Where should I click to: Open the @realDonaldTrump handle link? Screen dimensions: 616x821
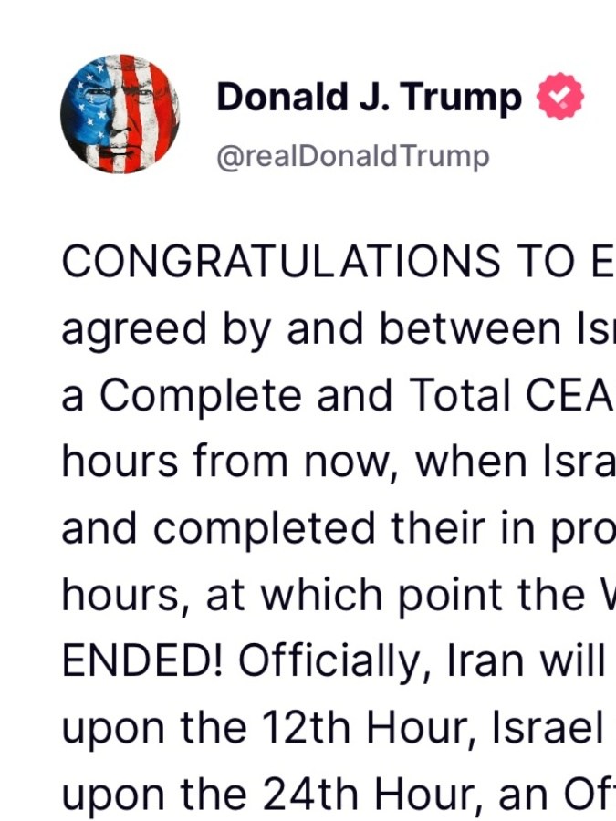352,156
